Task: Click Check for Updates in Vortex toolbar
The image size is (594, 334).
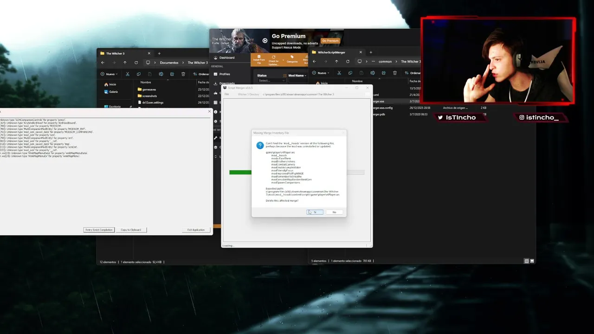Action: [273, 60]
